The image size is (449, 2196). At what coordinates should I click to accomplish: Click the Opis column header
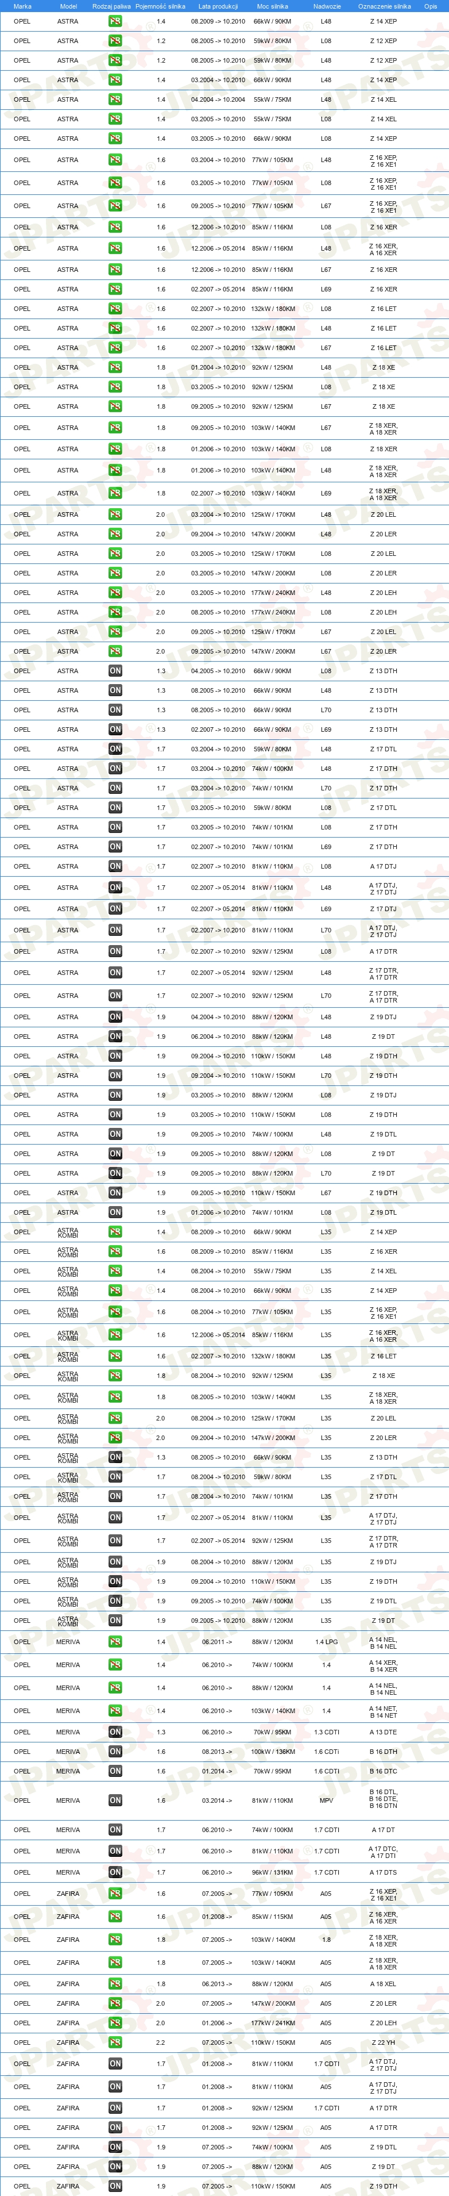click(430, 6)
